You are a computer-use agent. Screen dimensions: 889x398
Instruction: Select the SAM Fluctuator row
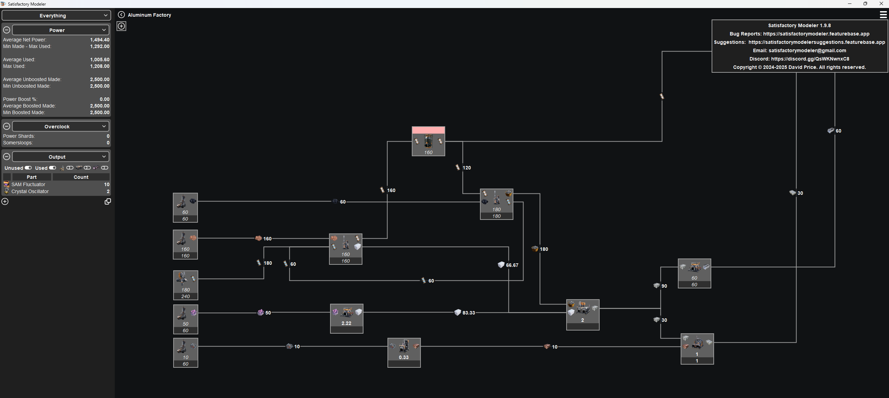pyautogui.click(x=56, y=184)
